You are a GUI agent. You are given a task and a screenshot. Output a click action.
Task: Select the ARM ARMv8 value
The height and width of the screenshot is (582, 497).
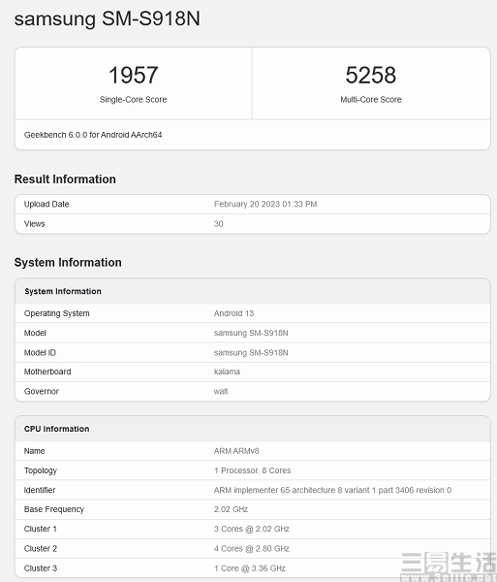pos(236,451)
